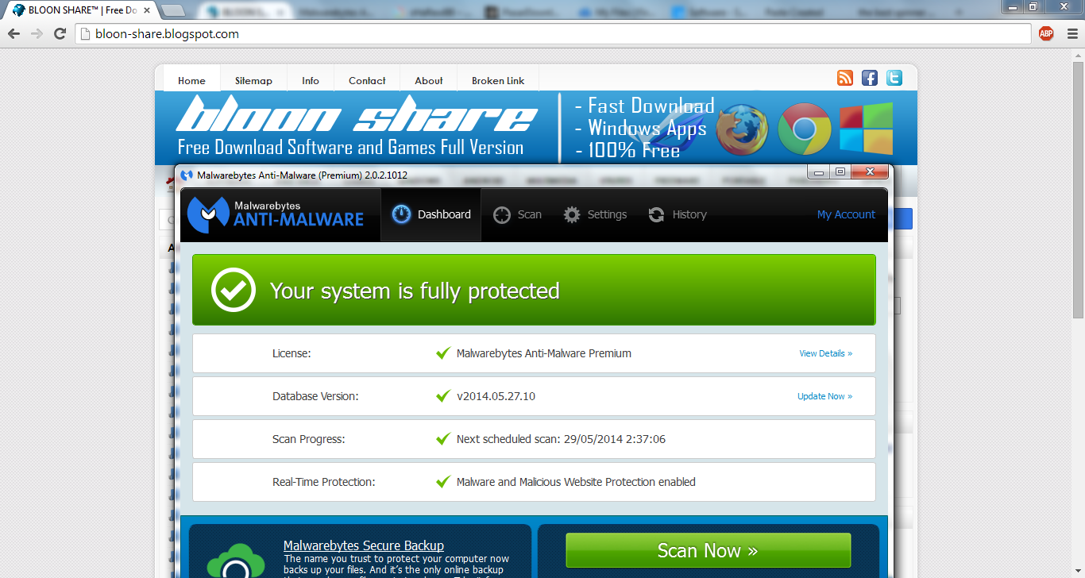Maximize the Malwarebytes Anti-Malware window

[840, 171]
